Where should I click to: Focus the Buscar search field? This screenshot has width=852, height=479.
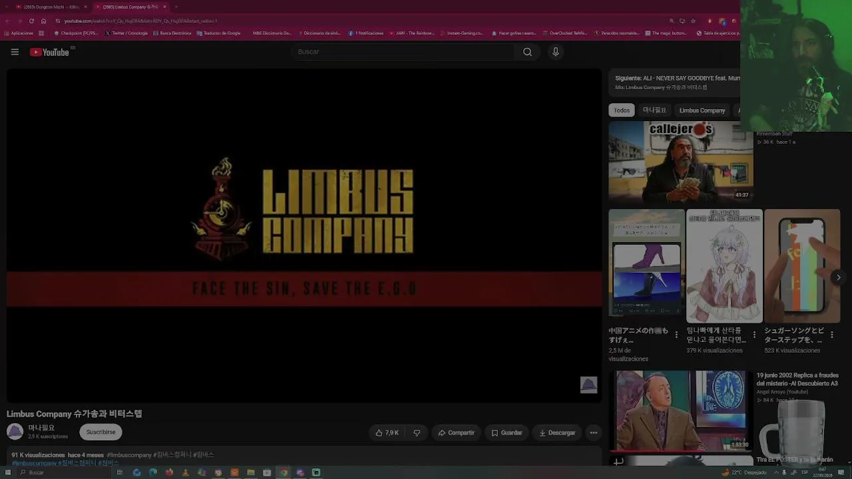point(403,52)
